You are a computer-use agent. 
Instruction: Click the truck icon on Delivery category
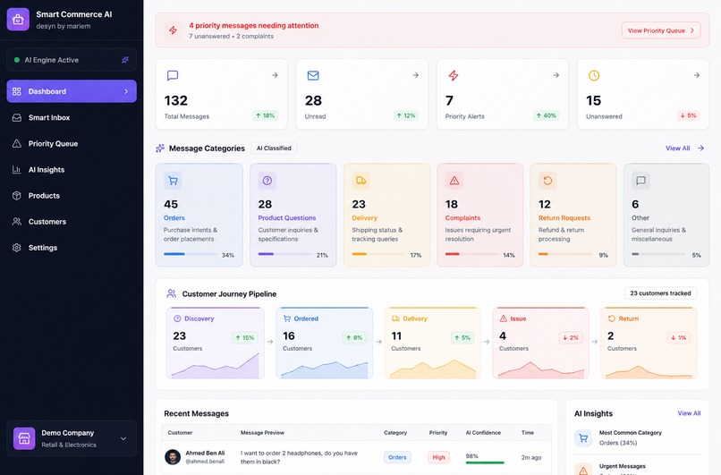(361, 181)
